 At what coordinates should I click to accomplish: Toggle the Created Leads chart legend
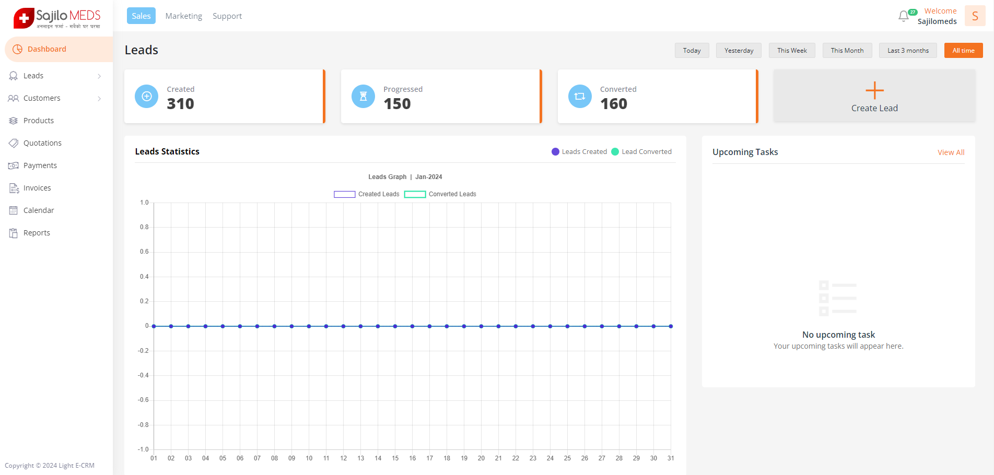366,194
